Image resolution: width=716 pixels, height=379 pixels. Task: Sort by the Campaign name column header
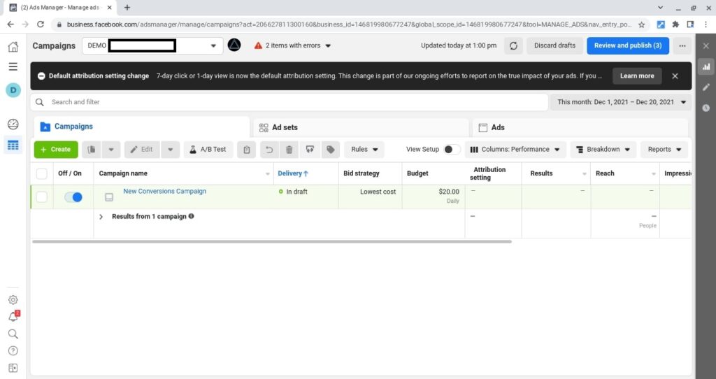pyautogui.click(x=123, y=173)
